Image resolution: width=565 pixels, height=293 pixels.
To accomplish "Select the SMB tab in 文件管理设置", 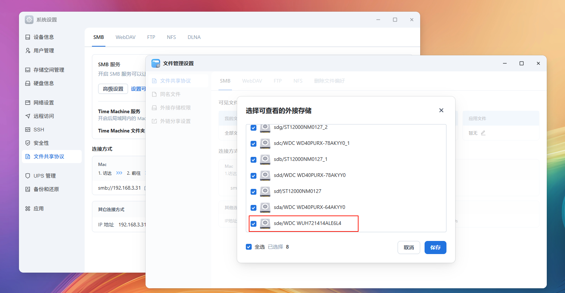I will coord(225,81).
